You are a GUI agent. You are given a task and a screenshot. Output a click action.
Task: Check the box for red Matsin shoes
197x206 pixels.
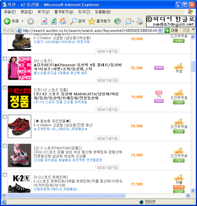5,117
